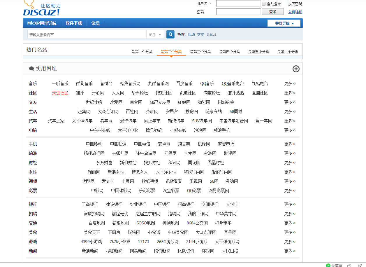The height and width of the screenshot is (267, 366).
Task: Expand 更多 for the 手机 row
Action: click(290, 144)
